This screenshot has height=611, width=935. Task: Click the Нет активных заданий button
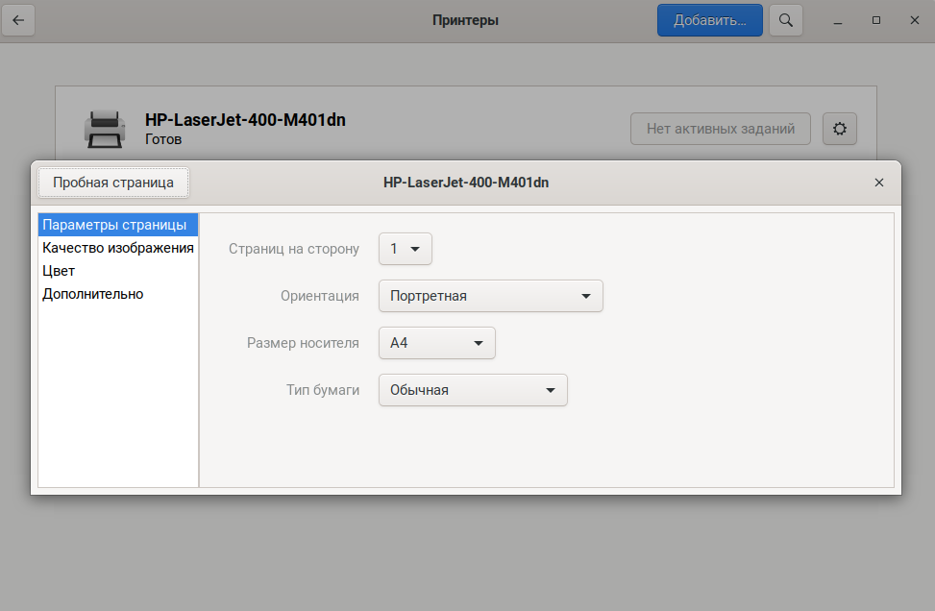click(x=720, y=129)
